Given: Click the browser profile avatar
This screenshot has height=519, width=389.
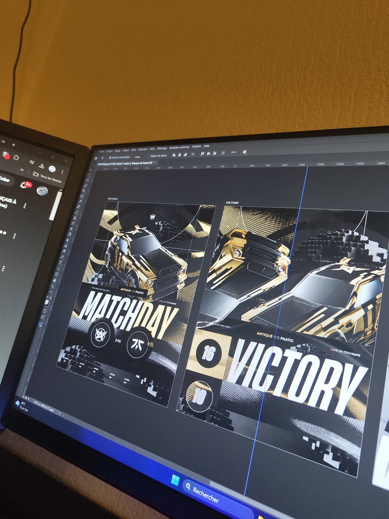Looking at the screenshot, I should click(x=52, y=169).
